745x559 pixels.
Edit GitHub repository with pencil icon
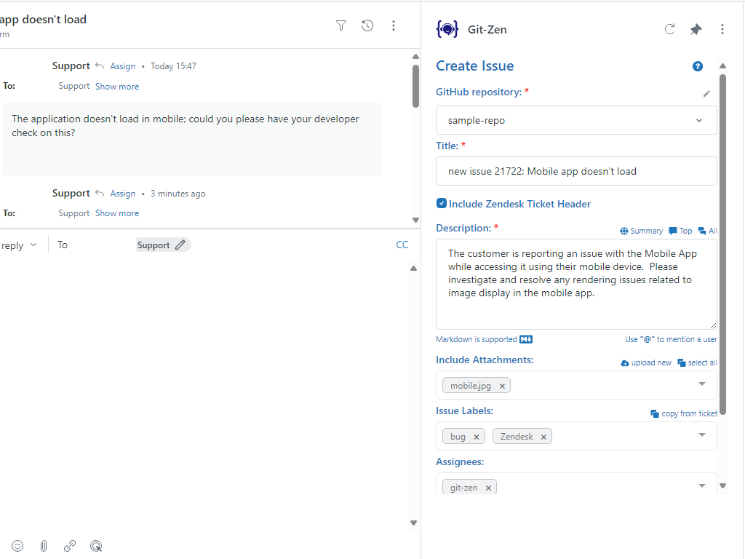pyautogui.click(x=706, y=93)
